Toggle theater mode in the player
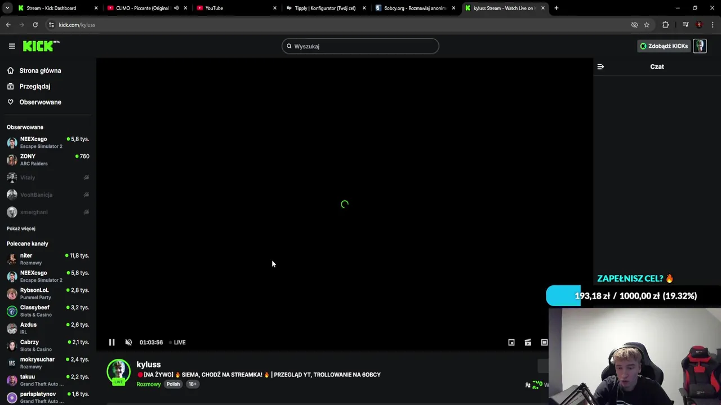The height and width of the screenshot is (405, 721). [544, 342]
